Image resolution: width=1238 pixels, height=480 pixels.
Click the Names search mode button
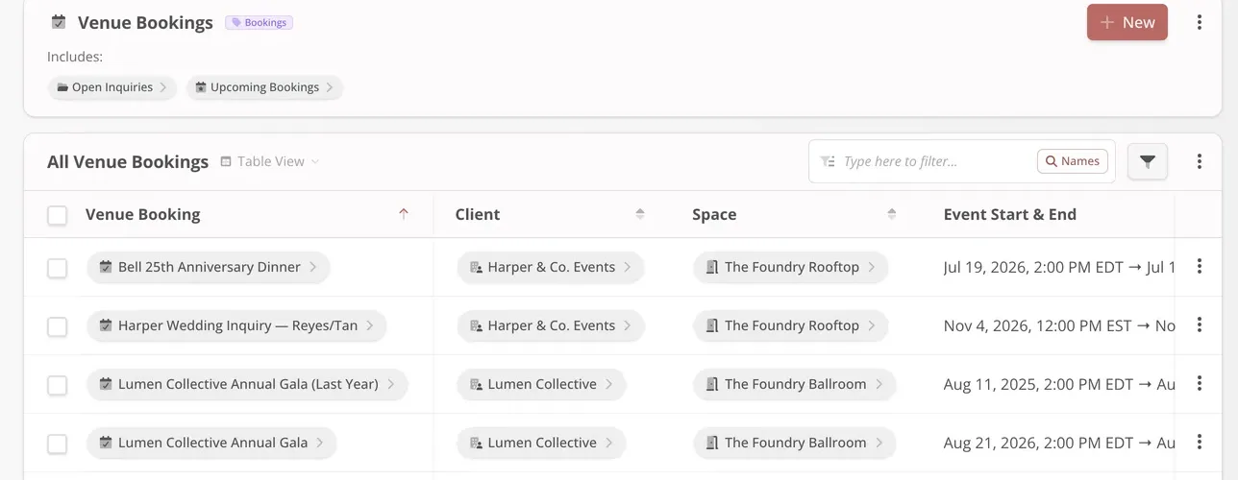coord(1073,161)
